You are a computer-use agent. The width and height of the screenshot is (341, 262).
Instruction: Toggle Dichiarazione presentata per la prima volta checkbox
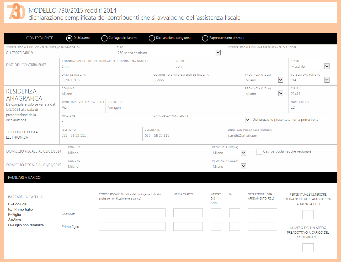(248, 120)
